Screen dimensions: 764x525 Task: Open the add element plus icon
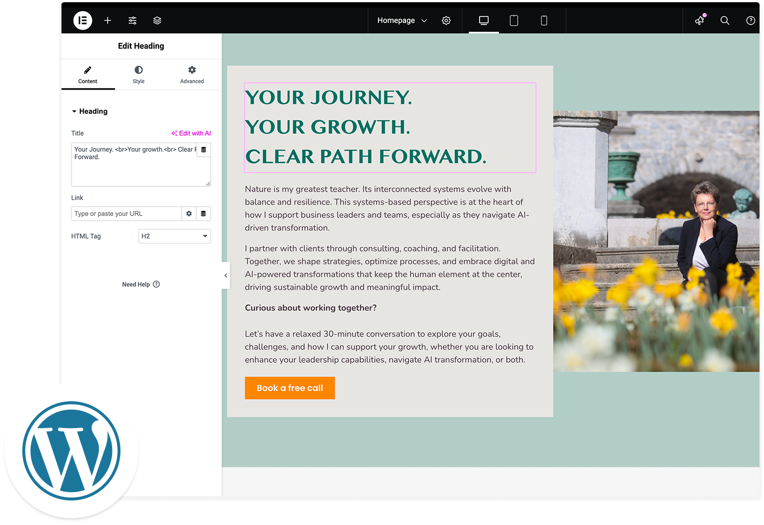[108, 21]
